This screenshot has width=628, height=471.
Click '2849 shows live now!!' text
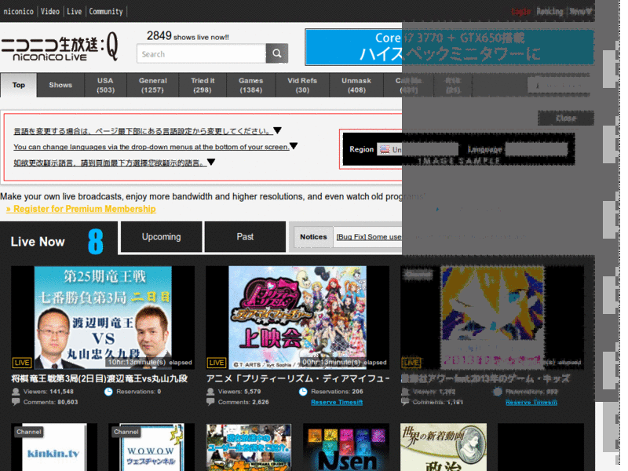(x=188, y=36)
